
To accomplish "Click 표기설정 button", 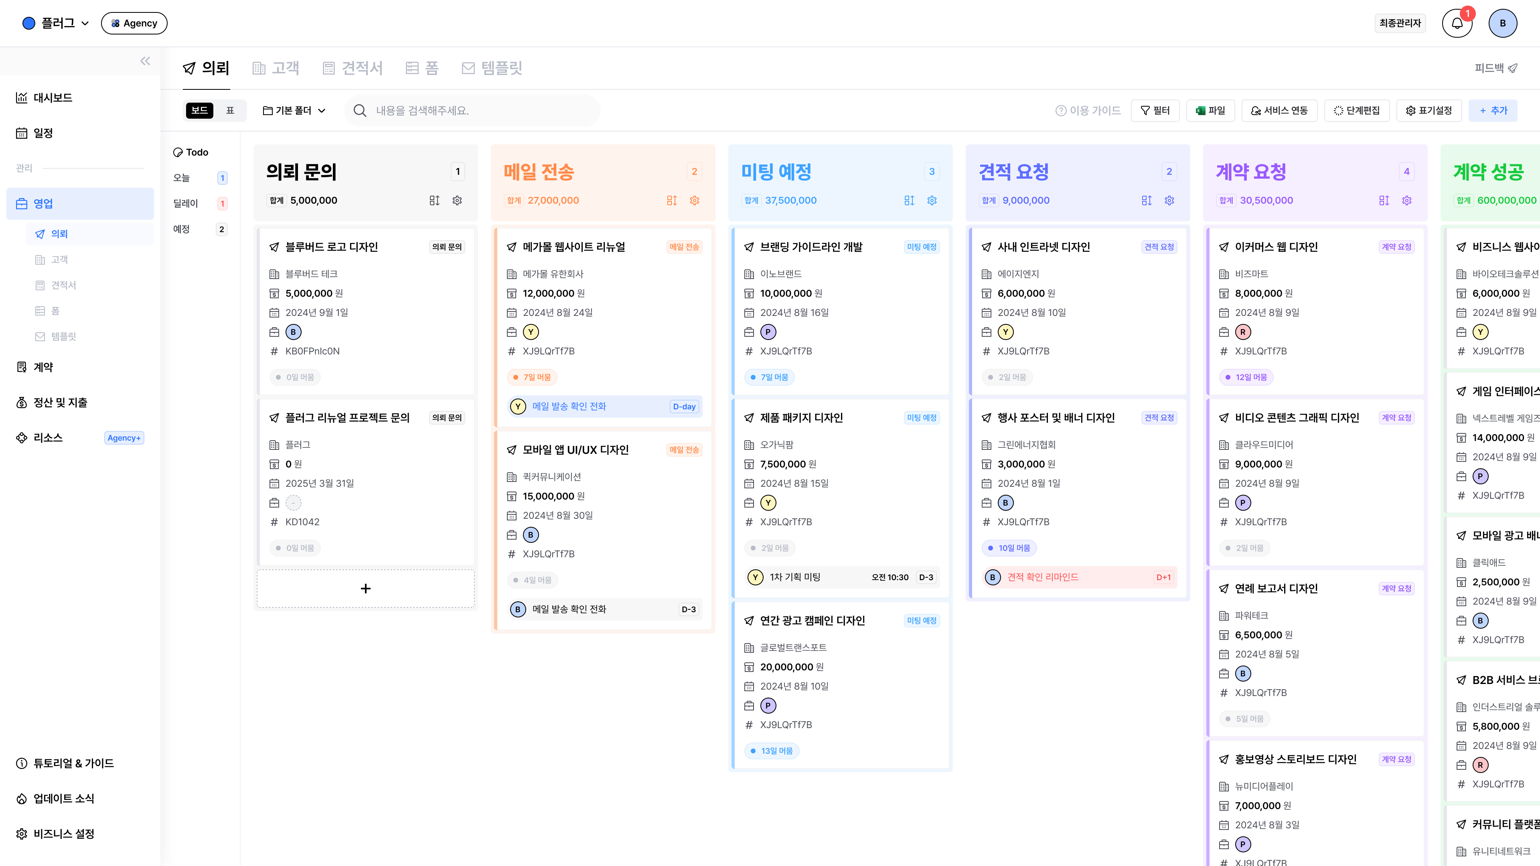I will point(1429,111).
